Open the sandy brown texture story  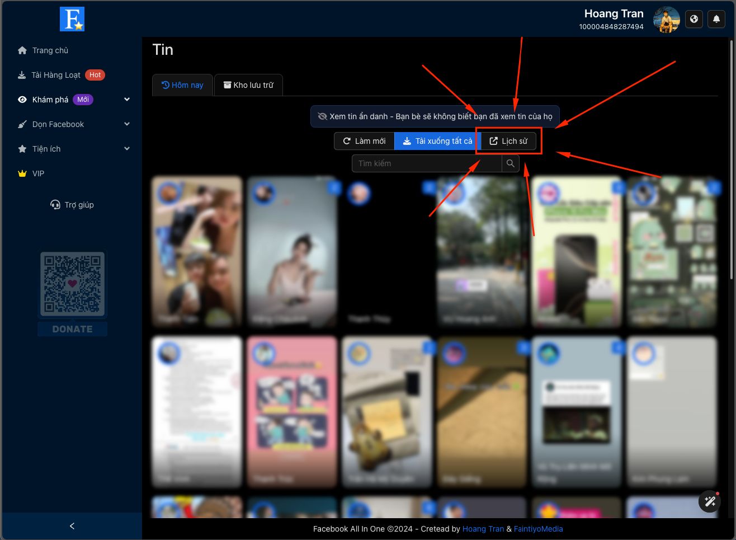click(482, 411)
